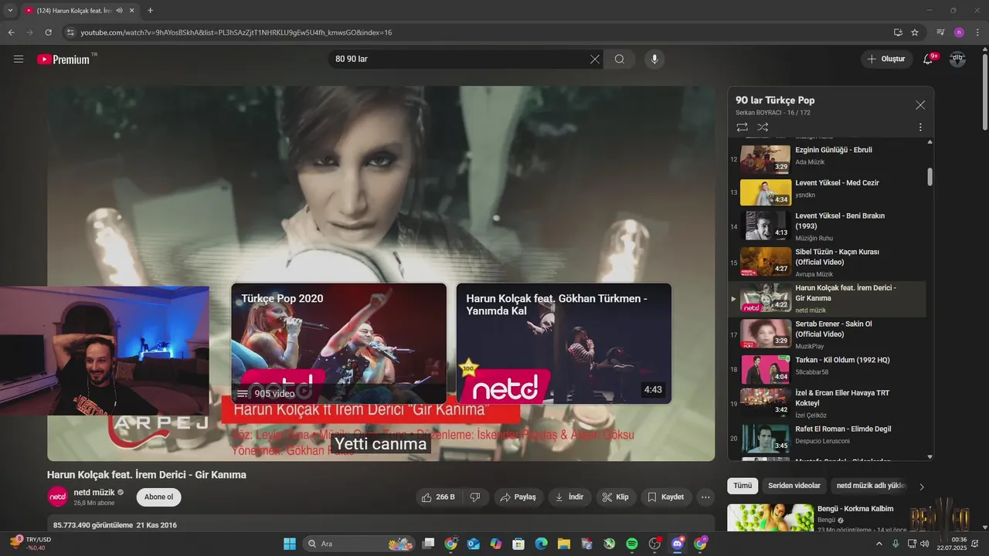
Task: Open more video actions menu
Action: [x=705, y=497]
